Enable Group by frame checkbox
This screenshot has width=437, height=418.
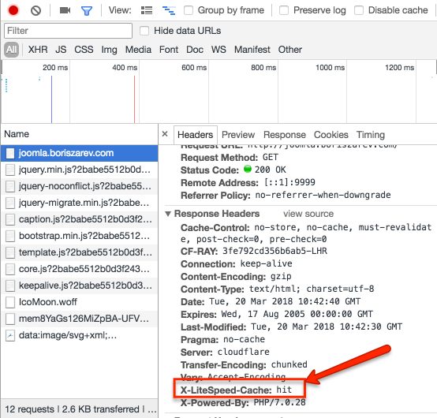point(189,10)
